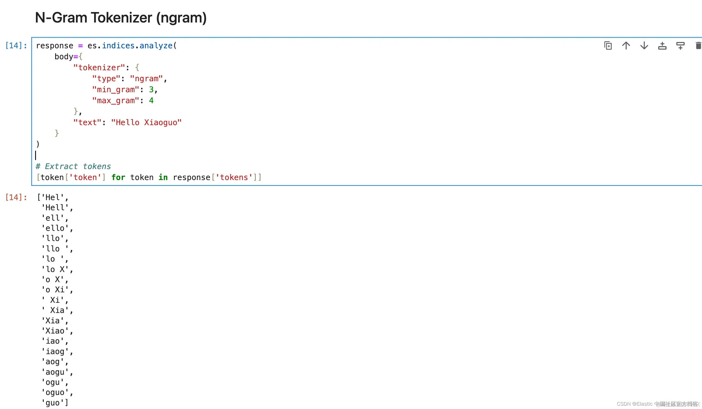Click the 'Hell' token in output

point(55,208)
